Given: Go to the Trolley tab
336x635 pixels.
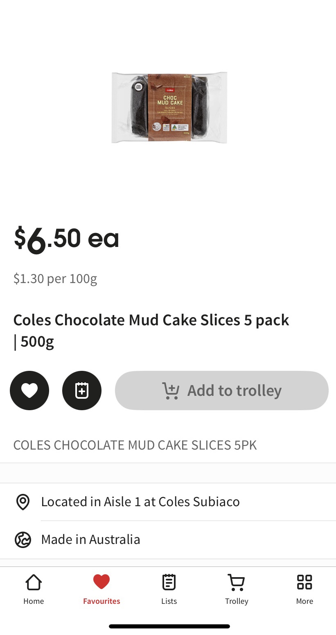Looking at the screenshot, I should (237, 590).
